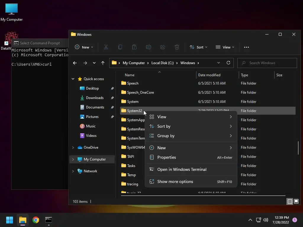
Task: Switch to details view icon in status bar
Action: pos(290,202)
